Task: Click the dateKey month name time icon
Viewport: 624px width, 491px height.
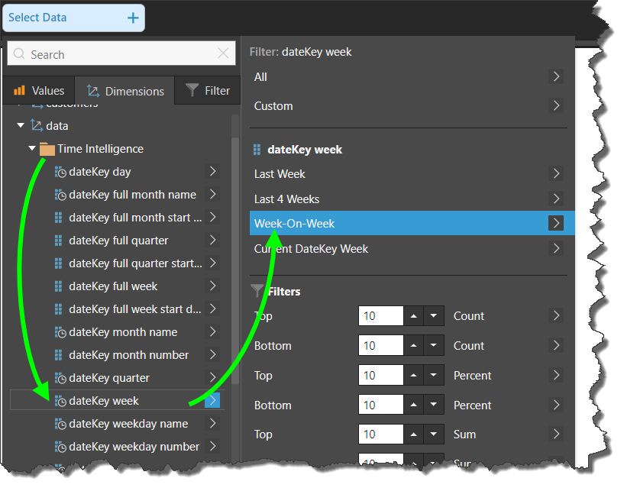Action: point(60,332)
